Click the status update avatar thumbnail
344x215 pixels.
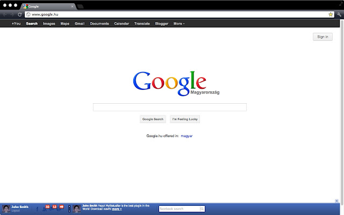(76, 209)
